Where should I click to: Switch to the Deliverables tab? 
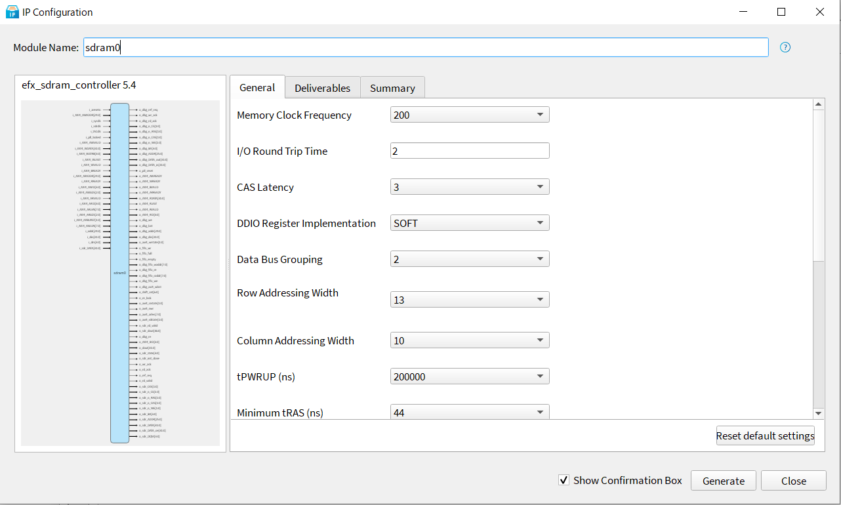coord(323,88)
